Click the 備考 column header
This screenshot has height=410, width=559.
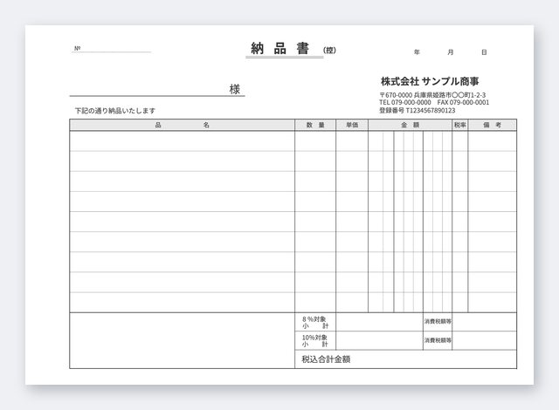(x=493, y=125)
